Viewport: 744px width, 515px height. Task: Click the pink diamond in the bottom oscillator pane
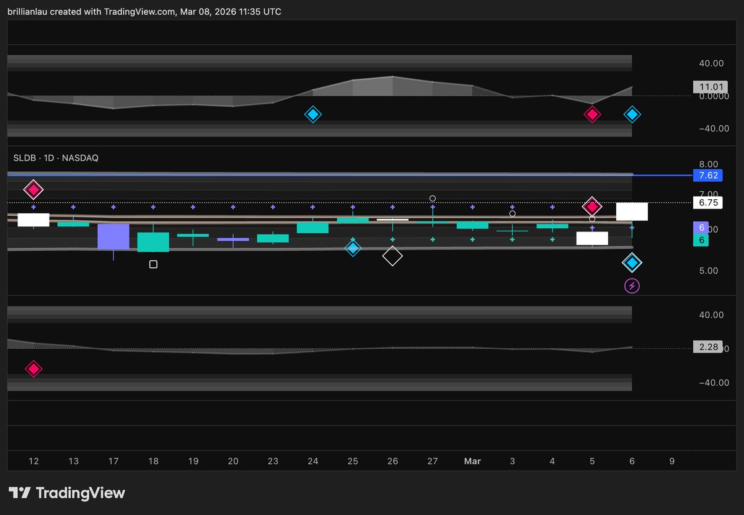(x=33, y=369)
